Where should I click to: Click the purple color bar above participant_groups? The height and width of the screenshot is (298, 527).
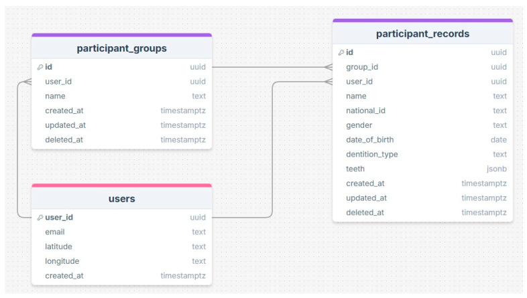(121, 35)
